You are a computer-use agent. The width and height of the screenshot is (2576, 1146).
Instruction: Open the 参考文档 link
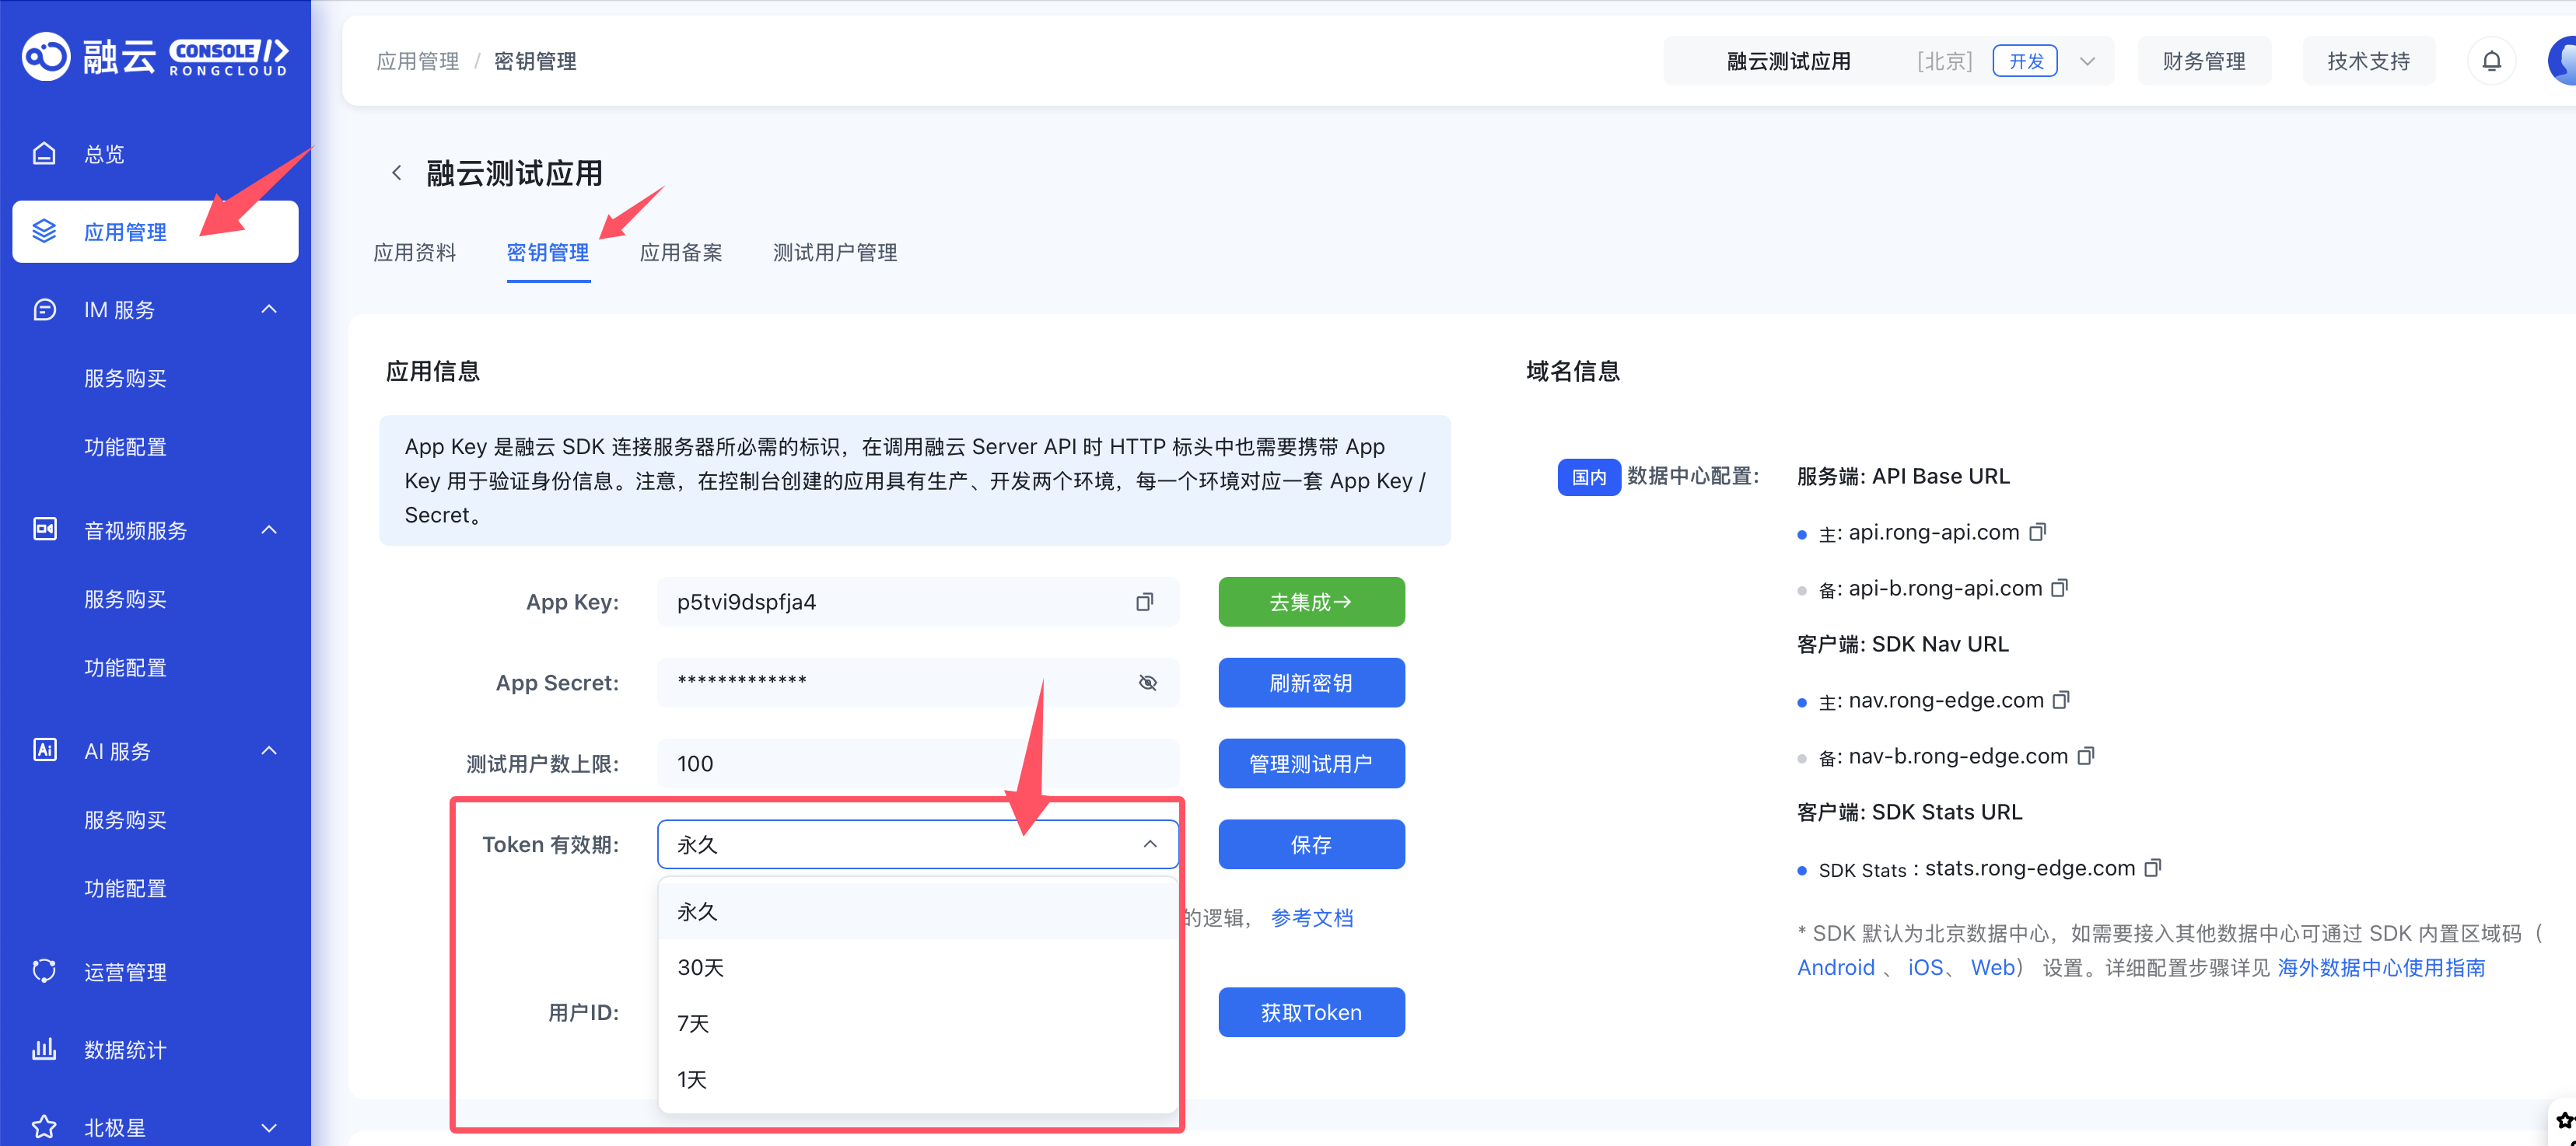coord(1311,917)
